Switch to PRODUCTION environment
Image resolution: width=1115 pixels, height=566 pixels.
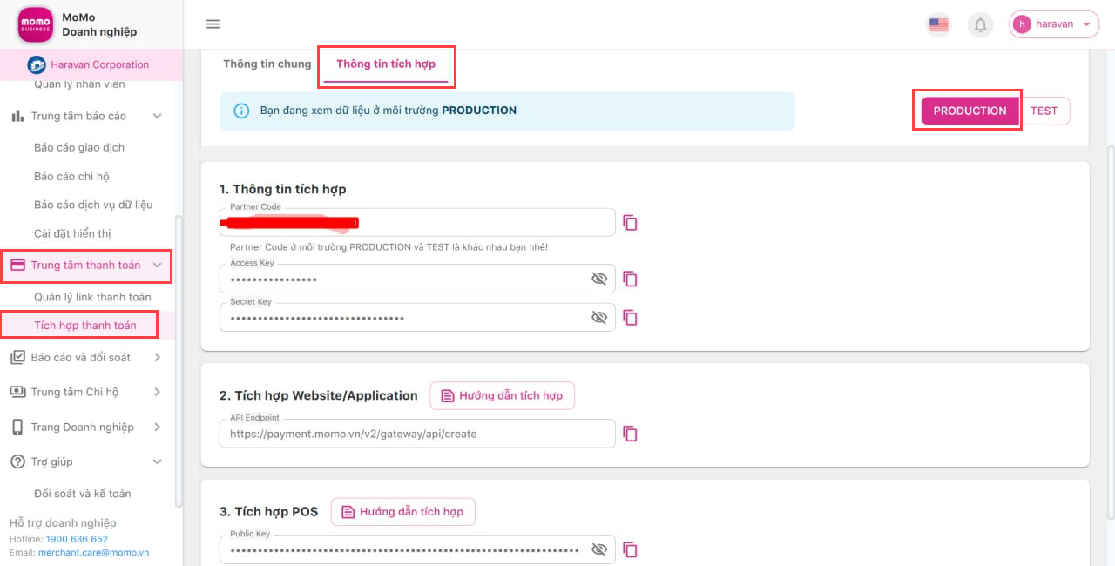970,111
